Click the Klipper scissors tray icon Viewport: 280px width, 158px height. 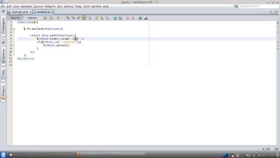pyautogui.click(x=238, y=155)
